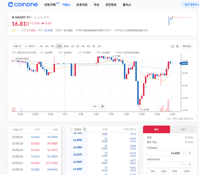Screen dimensions: 199x175
Task: Select the 16.850 order book price
Action: click(77, 169)
